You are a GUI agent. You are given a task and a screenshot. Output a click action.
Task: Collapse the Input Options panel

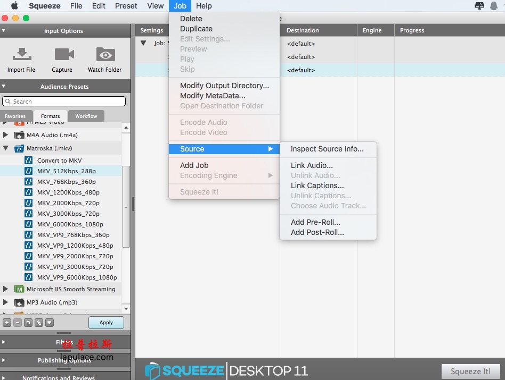point(4,30)
